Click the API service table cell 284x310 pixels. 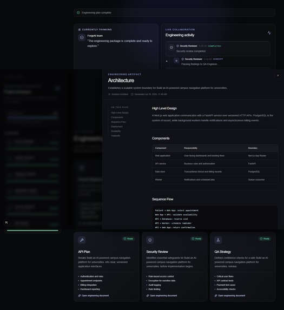click(160, 164)
